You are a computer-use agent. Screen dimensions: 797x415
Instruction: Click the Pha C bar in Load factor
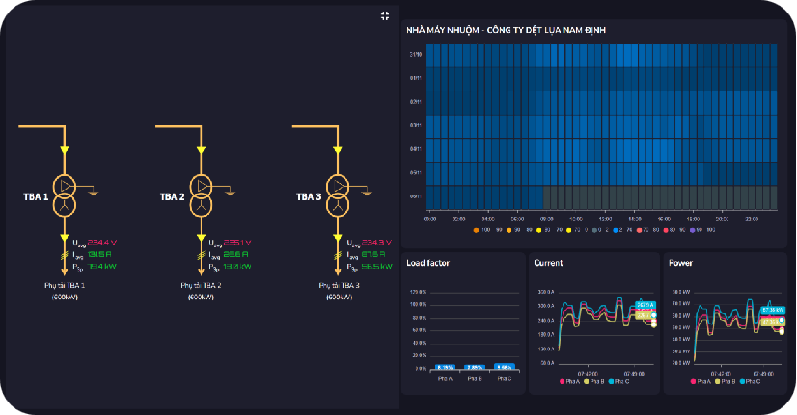click(504, 368)
